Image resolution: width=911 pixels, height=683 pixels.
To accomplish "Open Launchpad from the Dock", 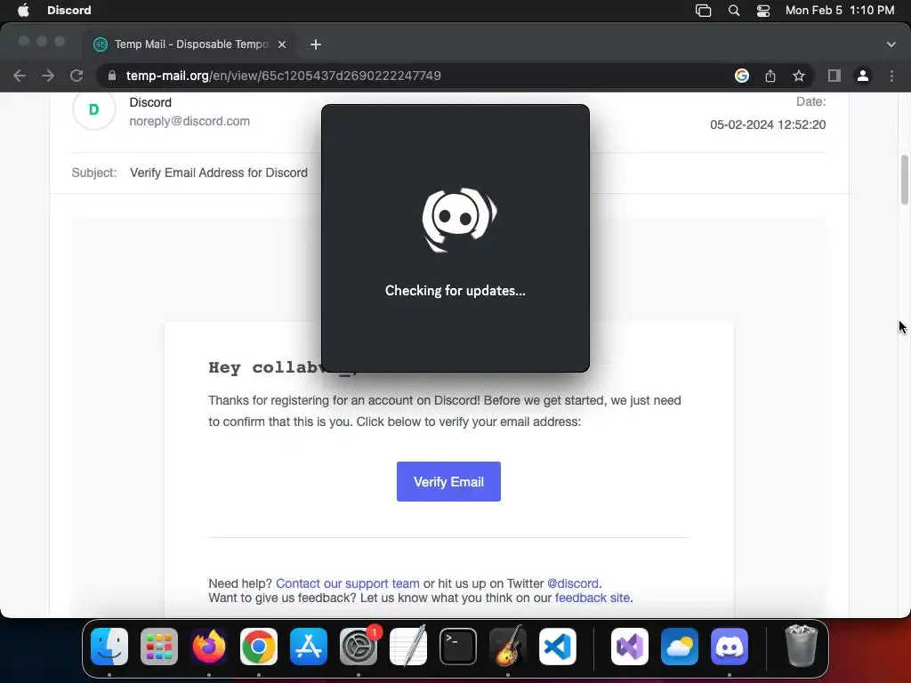I will coord(159,647).
